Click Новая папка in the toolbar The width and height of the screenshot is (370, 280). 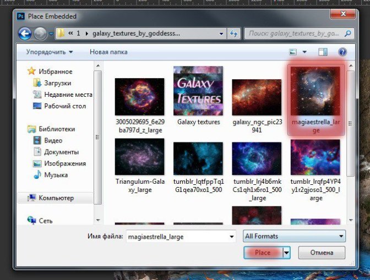coord(108,52)
